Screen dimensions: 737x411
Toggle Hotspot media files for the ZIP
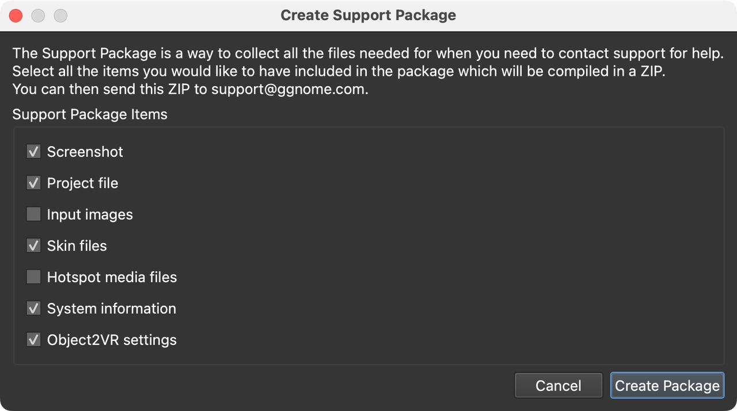click(x=33, y=276)
